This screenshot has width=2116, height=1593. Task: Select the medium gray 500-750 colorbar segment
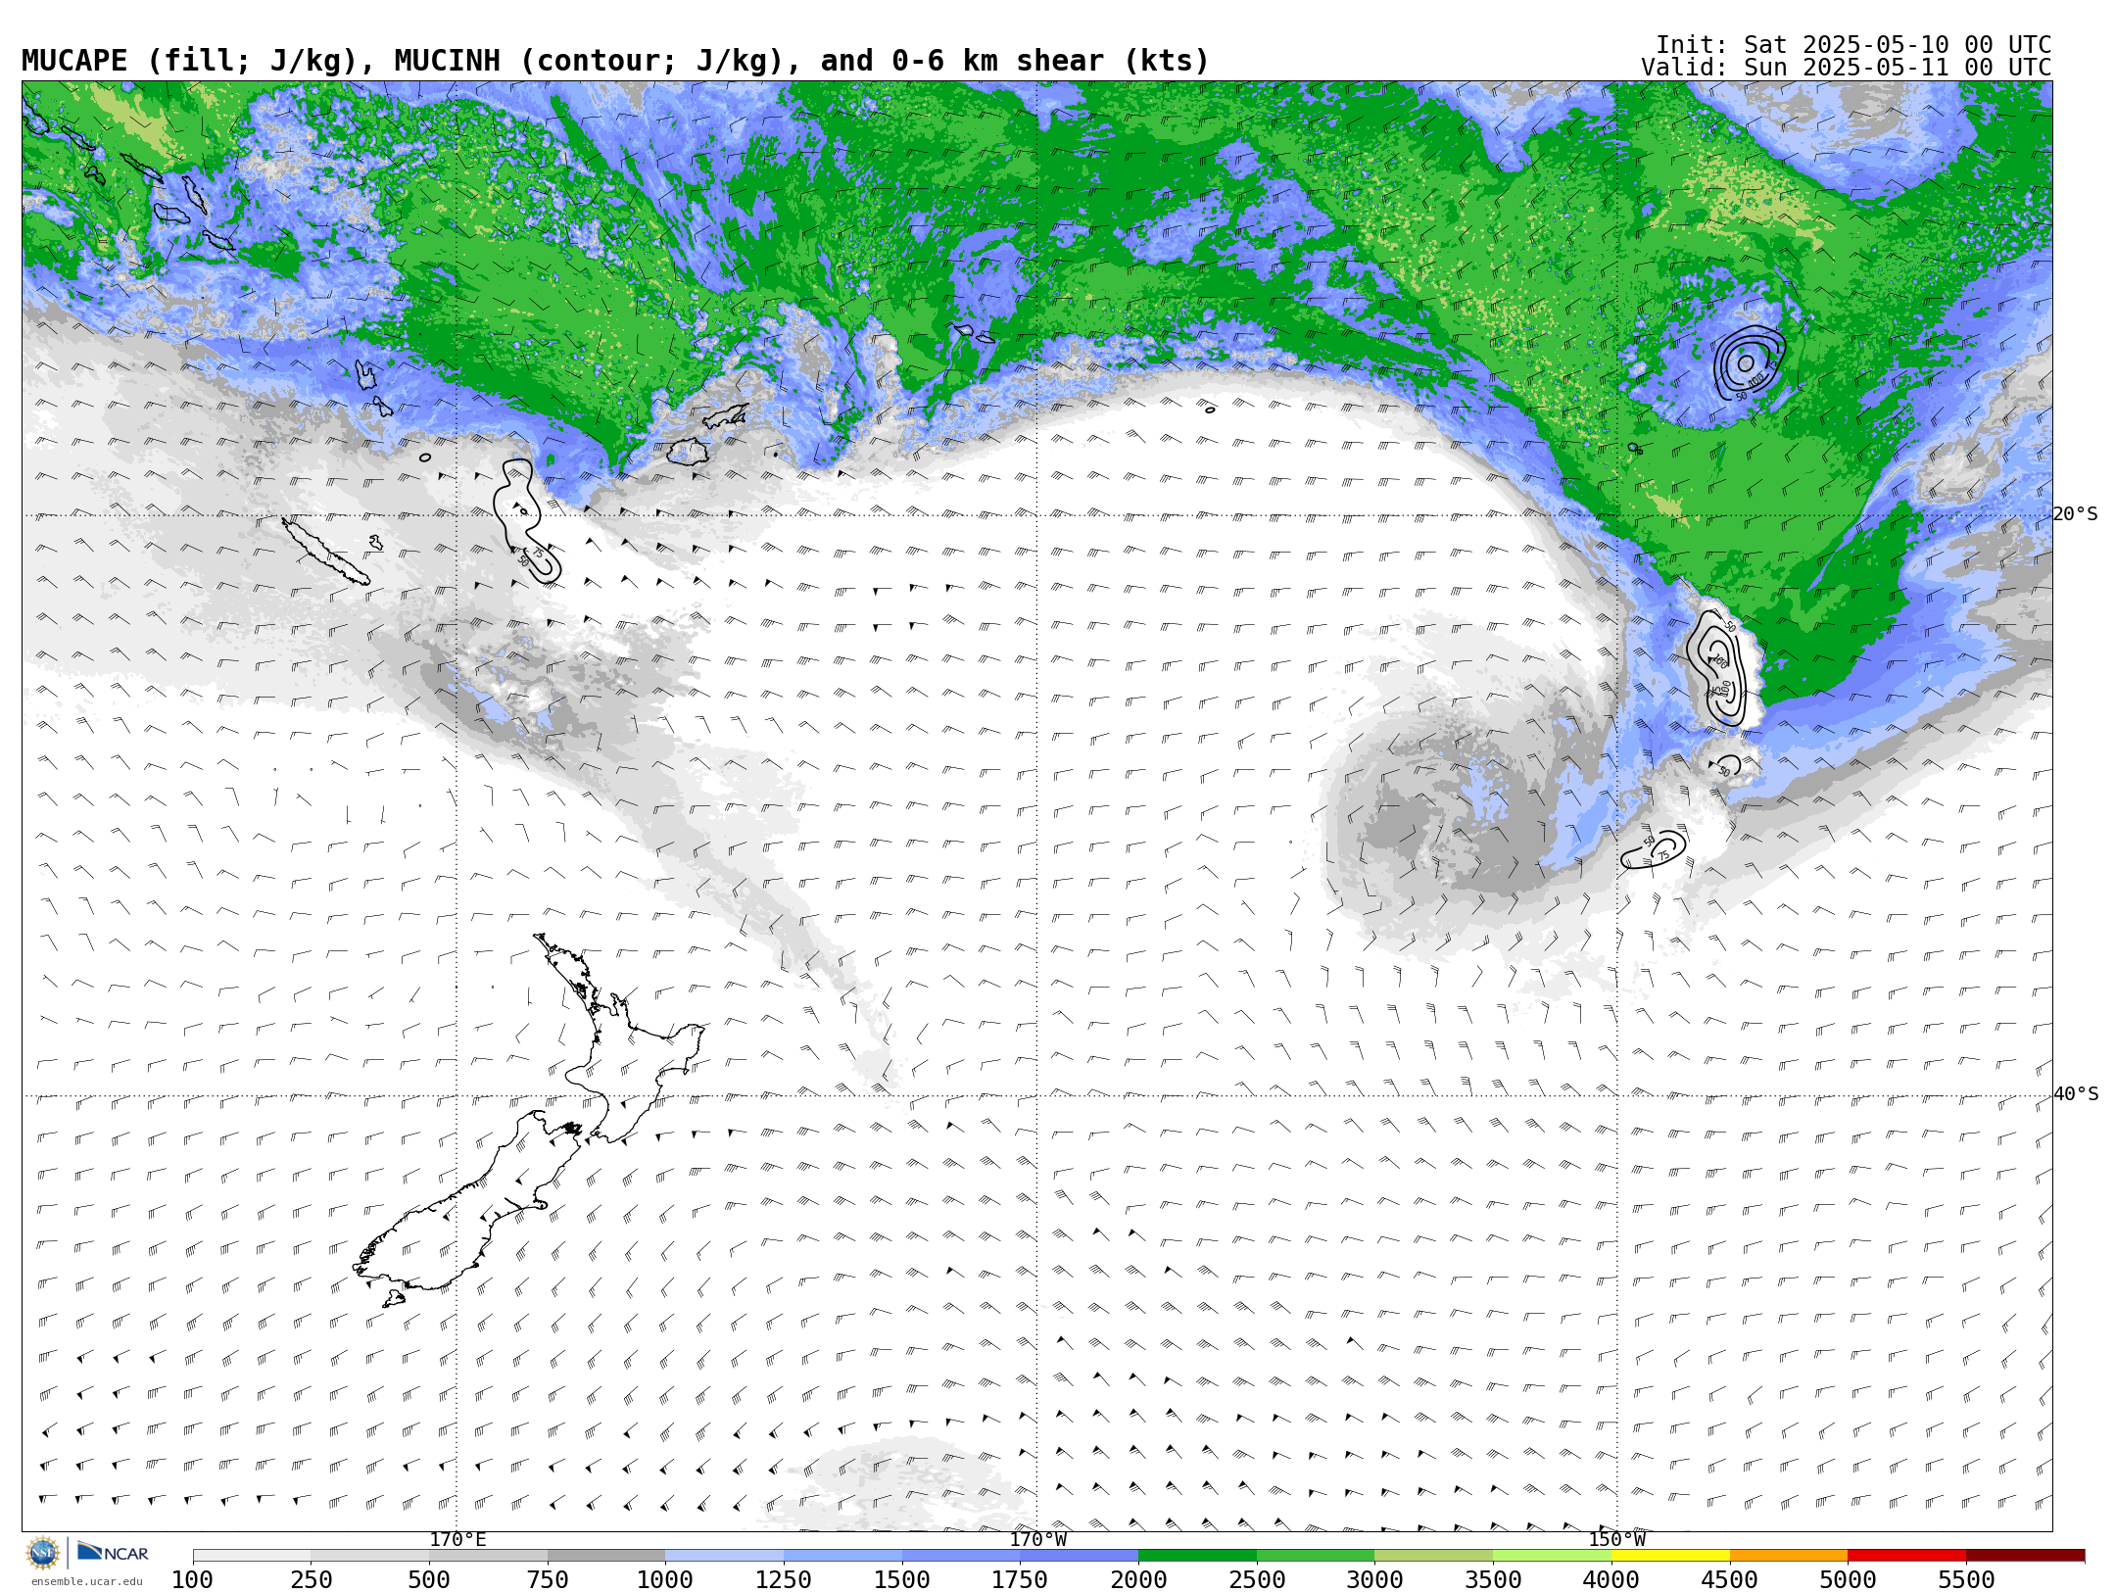point(488,1556)
